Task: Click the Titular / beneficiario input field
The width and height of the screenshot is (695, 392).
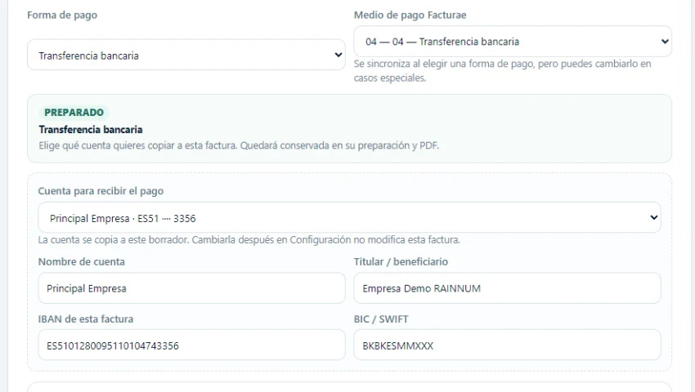Action: pyautogui.click(x=507, y=288)
